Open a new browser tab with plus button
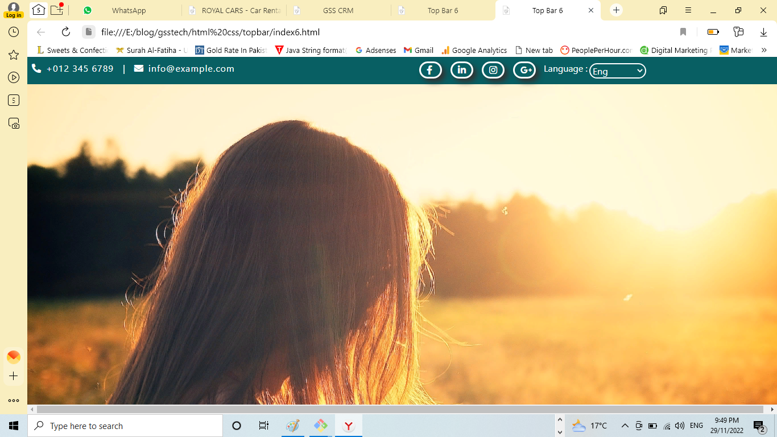The height and width of the screenshot is (437, 777). click(617, 10)
